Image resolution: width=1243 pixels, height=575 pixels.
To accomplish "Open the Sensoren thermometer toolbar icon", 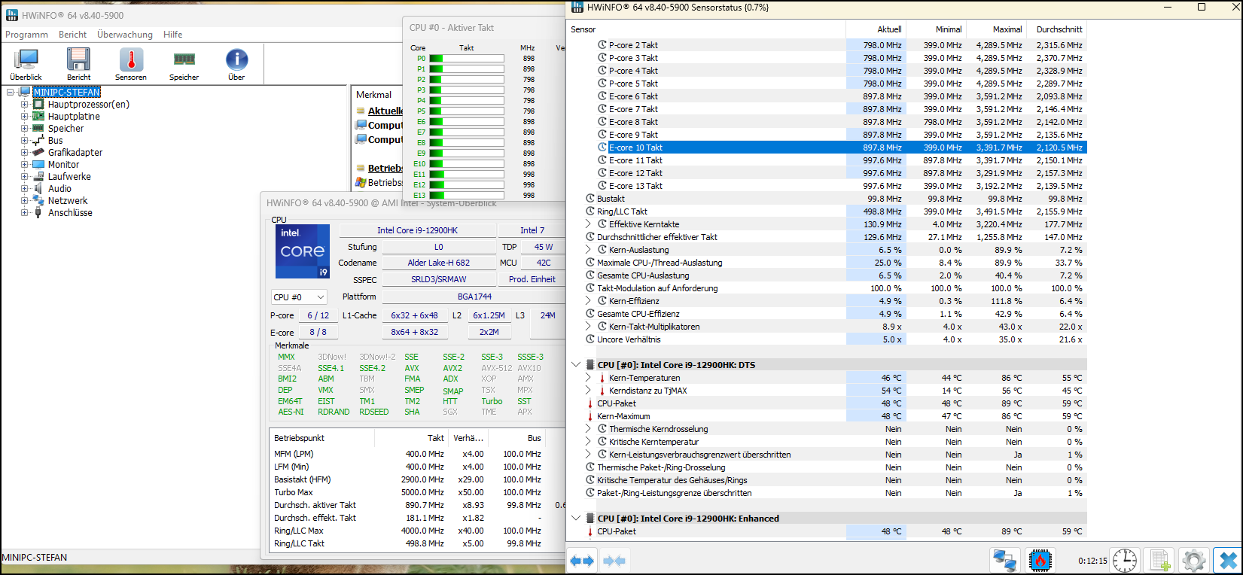I will 131,64.
